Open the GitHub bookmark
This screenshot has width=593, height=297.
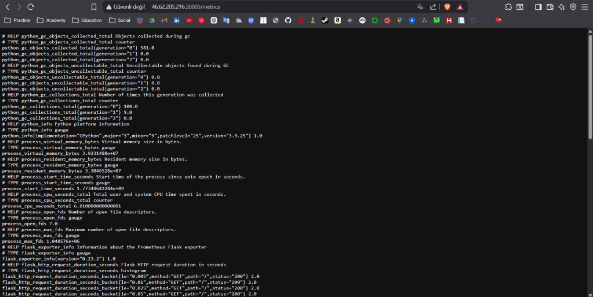(288, 20)
